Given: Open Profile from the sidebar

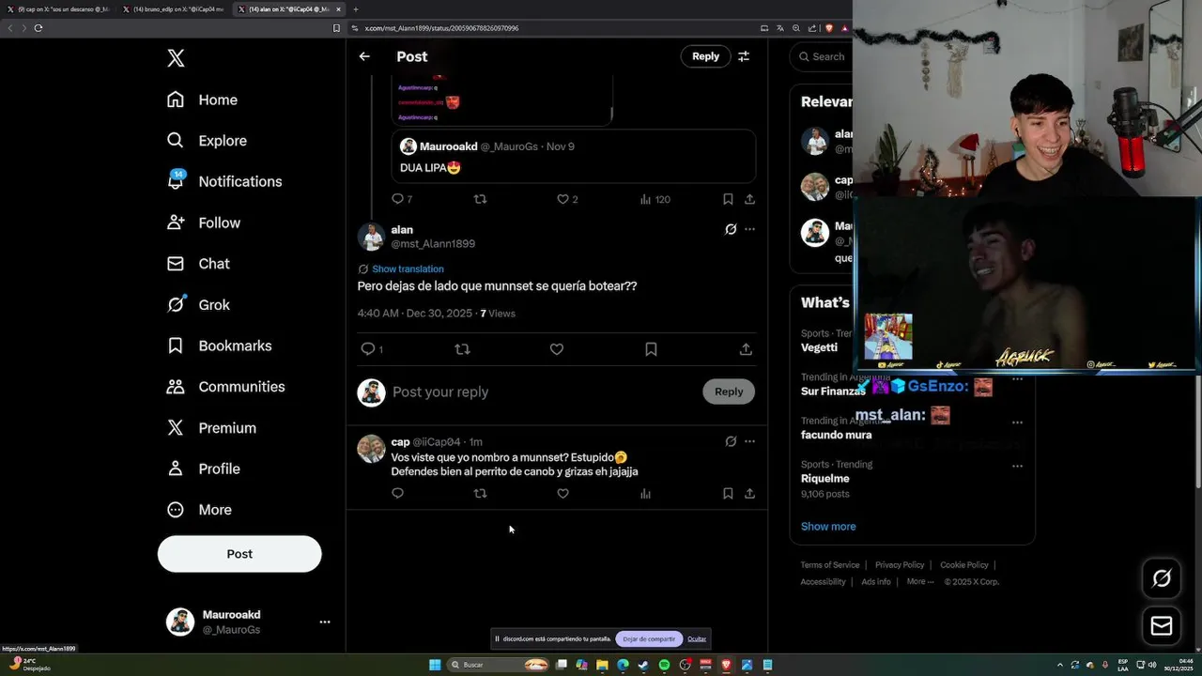Looking at the screenshot, I should pos(203,469).
